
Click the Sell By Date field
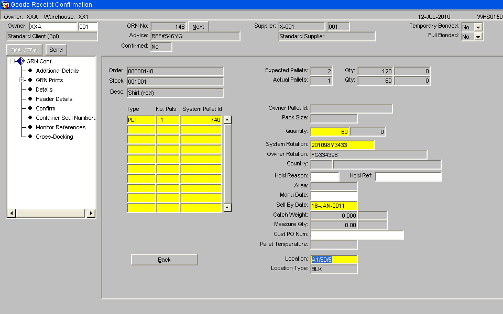(x=334, y=206)
